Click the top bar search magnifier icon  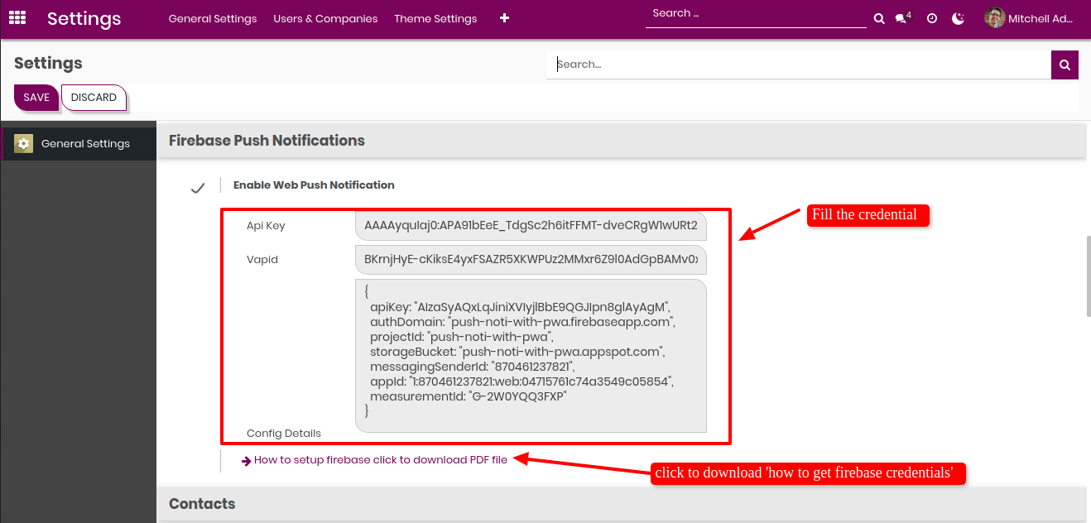879,18
